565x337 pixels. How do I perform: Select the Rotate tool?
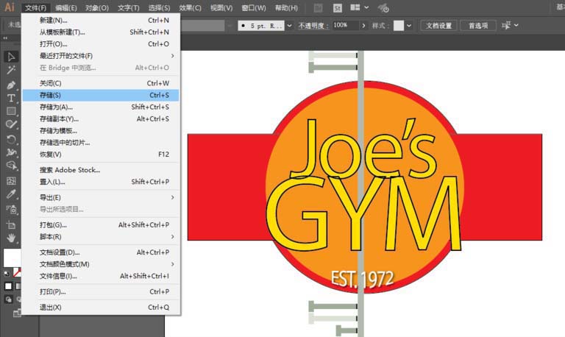point(11,140)
